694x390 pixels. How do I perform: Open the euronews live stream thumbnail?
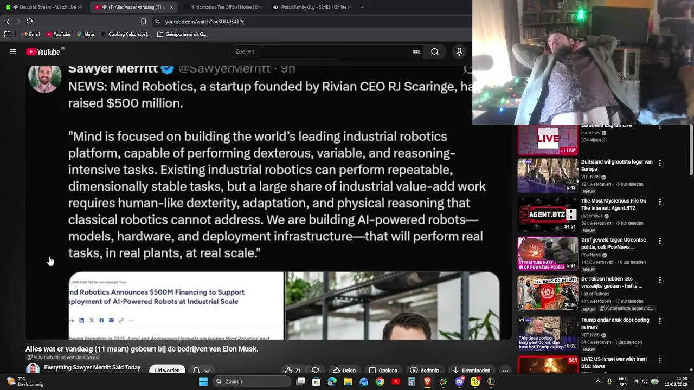tap(548, 140)
